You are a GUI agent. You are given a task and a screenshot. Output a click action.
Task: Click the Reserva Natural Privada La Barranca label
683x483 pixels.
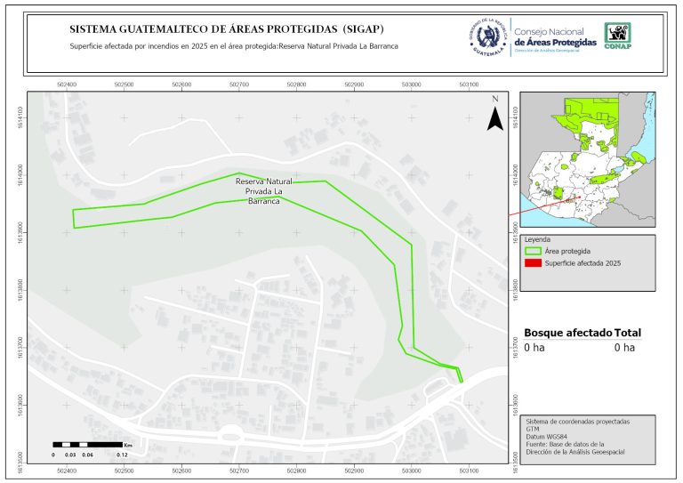[x=264, y=191]
